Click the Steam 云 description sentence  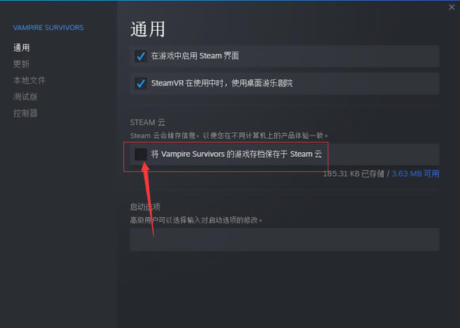tap(229, 135)
